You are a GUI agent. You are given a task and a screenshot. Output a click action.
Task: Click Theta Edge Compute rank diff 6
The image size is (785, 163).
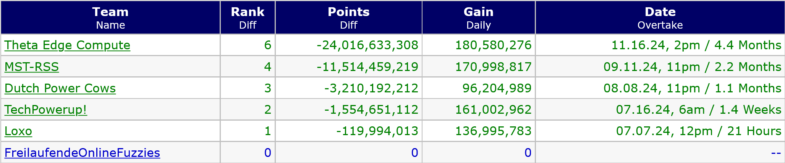[267, 45]
